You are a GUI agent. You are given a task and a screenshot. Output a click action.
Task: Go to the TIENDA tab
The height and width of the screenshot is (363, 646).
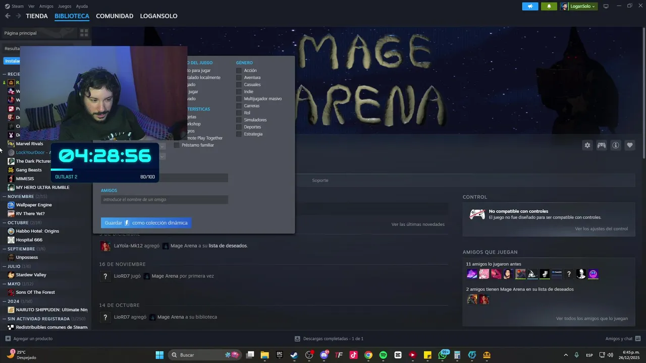click(37, 16)
